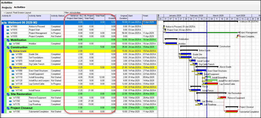
Task: Click the Construction WBS icon
Action: [8, 47]
